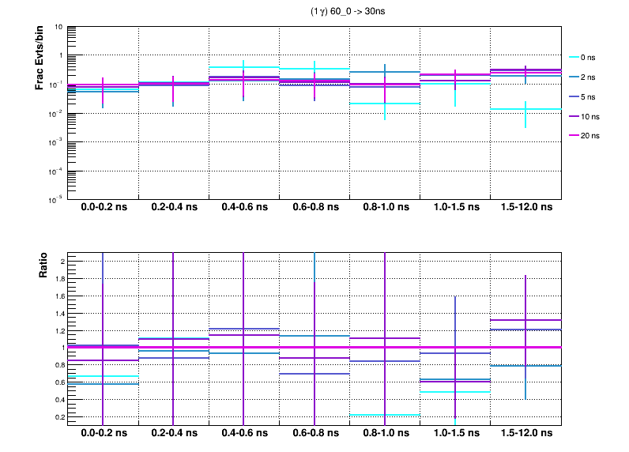
Task: Click the cyan 0 ns legend line
Action: [x=574, y=57]
